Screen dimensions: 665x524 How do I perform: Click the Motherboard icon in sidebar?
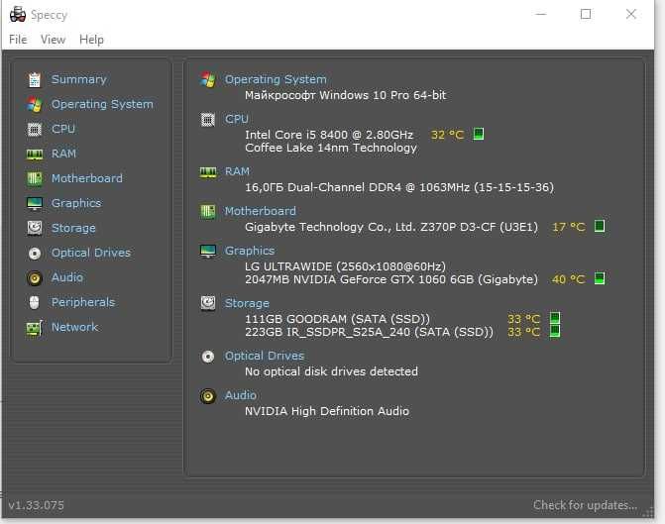35,179
